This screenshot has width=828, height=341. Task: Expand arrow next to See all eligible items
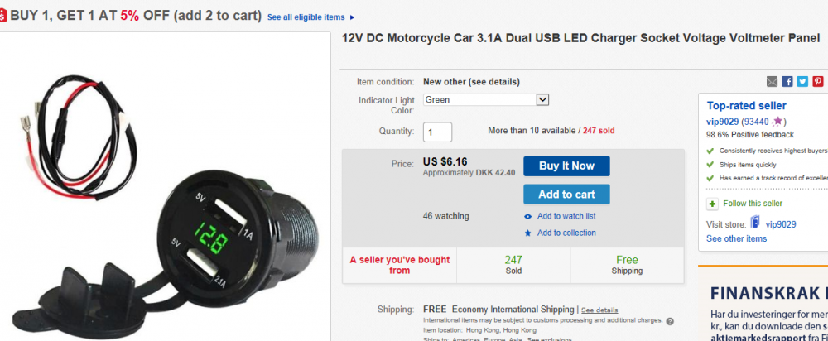pyautogui.click(x=353, y=17)
